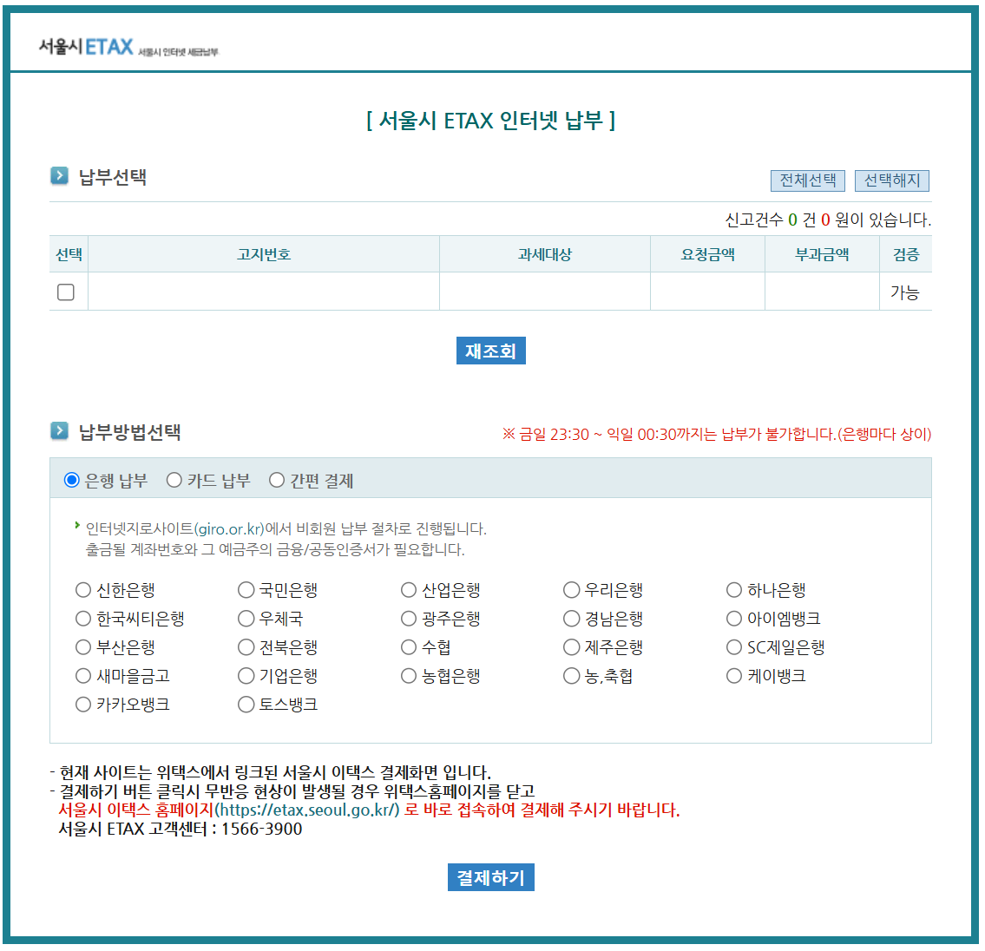This screenshot has width=985, height=951.
Task: Choose 국민은행 as payment bank
Action: pos(246,589)
